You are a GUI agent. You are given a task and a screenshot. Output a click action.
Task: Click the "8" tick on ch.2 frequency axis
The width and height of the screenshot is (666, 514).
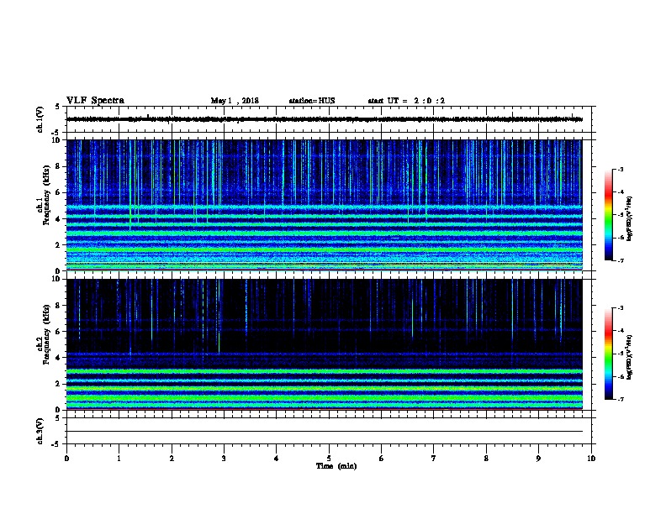click(58, 306)
